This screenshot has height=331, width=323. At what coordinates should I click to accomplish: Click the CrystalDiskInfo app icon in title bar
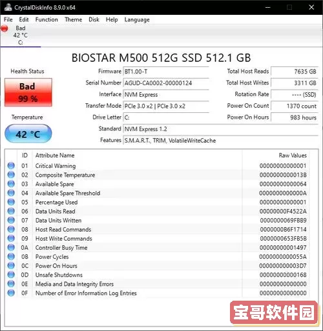click(8, 7)
